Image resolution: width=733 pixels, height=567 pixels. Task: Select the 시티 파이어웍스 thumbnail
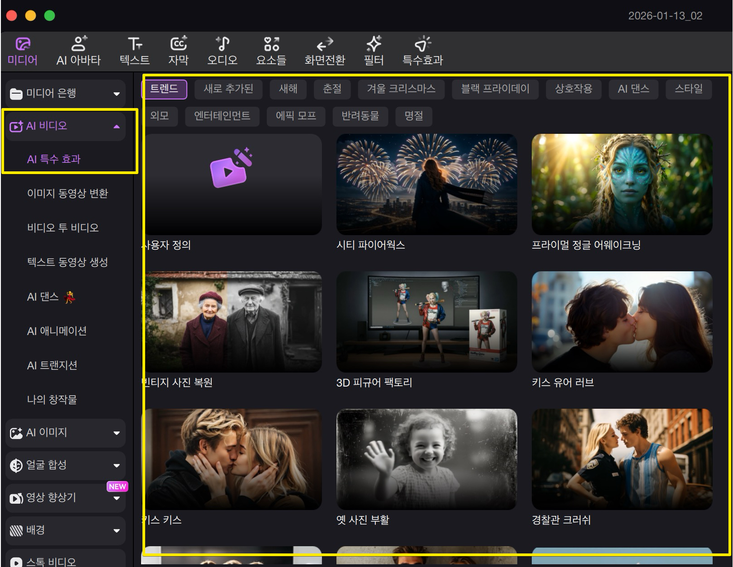click(x=427, y=184)
